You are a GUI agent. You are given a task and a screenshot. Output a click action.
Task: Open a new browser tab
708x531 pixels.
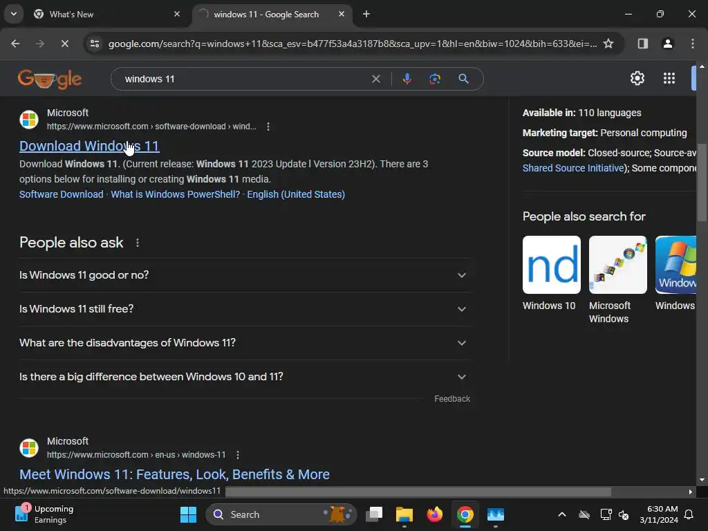pyautogui.click(x=366, y=14)
